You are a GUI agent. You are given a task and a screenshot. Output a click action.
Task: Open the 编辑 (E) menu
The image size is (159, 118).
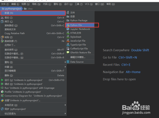15,4
